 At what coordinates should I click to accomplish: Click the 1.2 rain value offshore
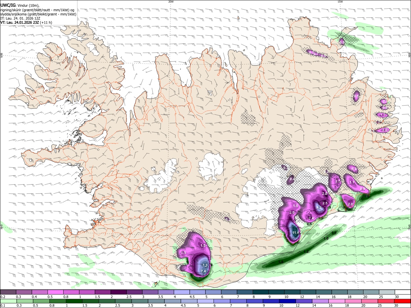306,252
